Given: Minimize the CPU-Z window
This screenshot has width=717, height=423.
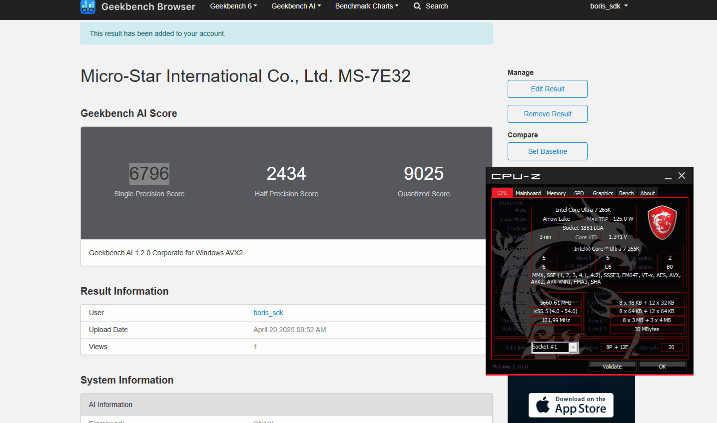Looking at the screenshot, I should coord(668,176).
